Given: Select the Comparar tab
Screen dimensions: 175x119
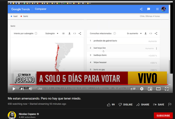Looking at the screenshot, I should click(x=41, y=9).
